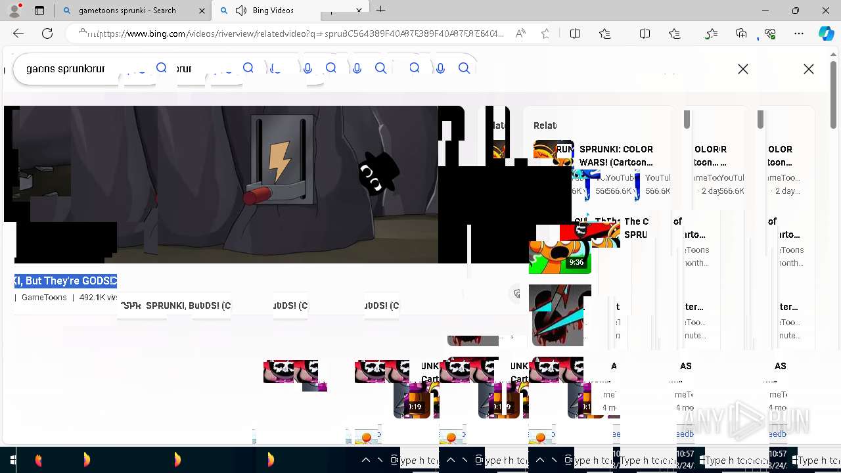This screenshot has width=841, height=473.
Task: Open the GameToons channel name
Action: (44, 298)
